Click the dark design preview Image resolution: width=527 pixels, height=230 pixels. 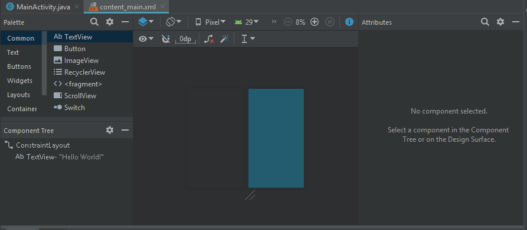(x=215, y=138)
